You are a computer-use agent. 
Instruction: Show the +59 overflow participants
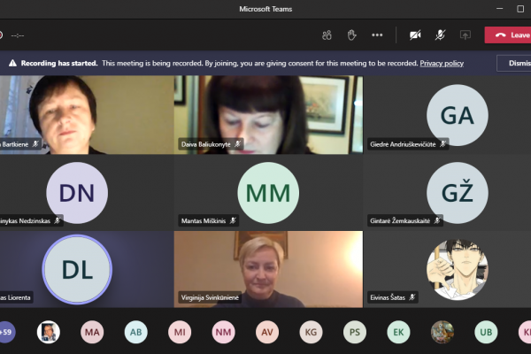(x=6, y=332)
